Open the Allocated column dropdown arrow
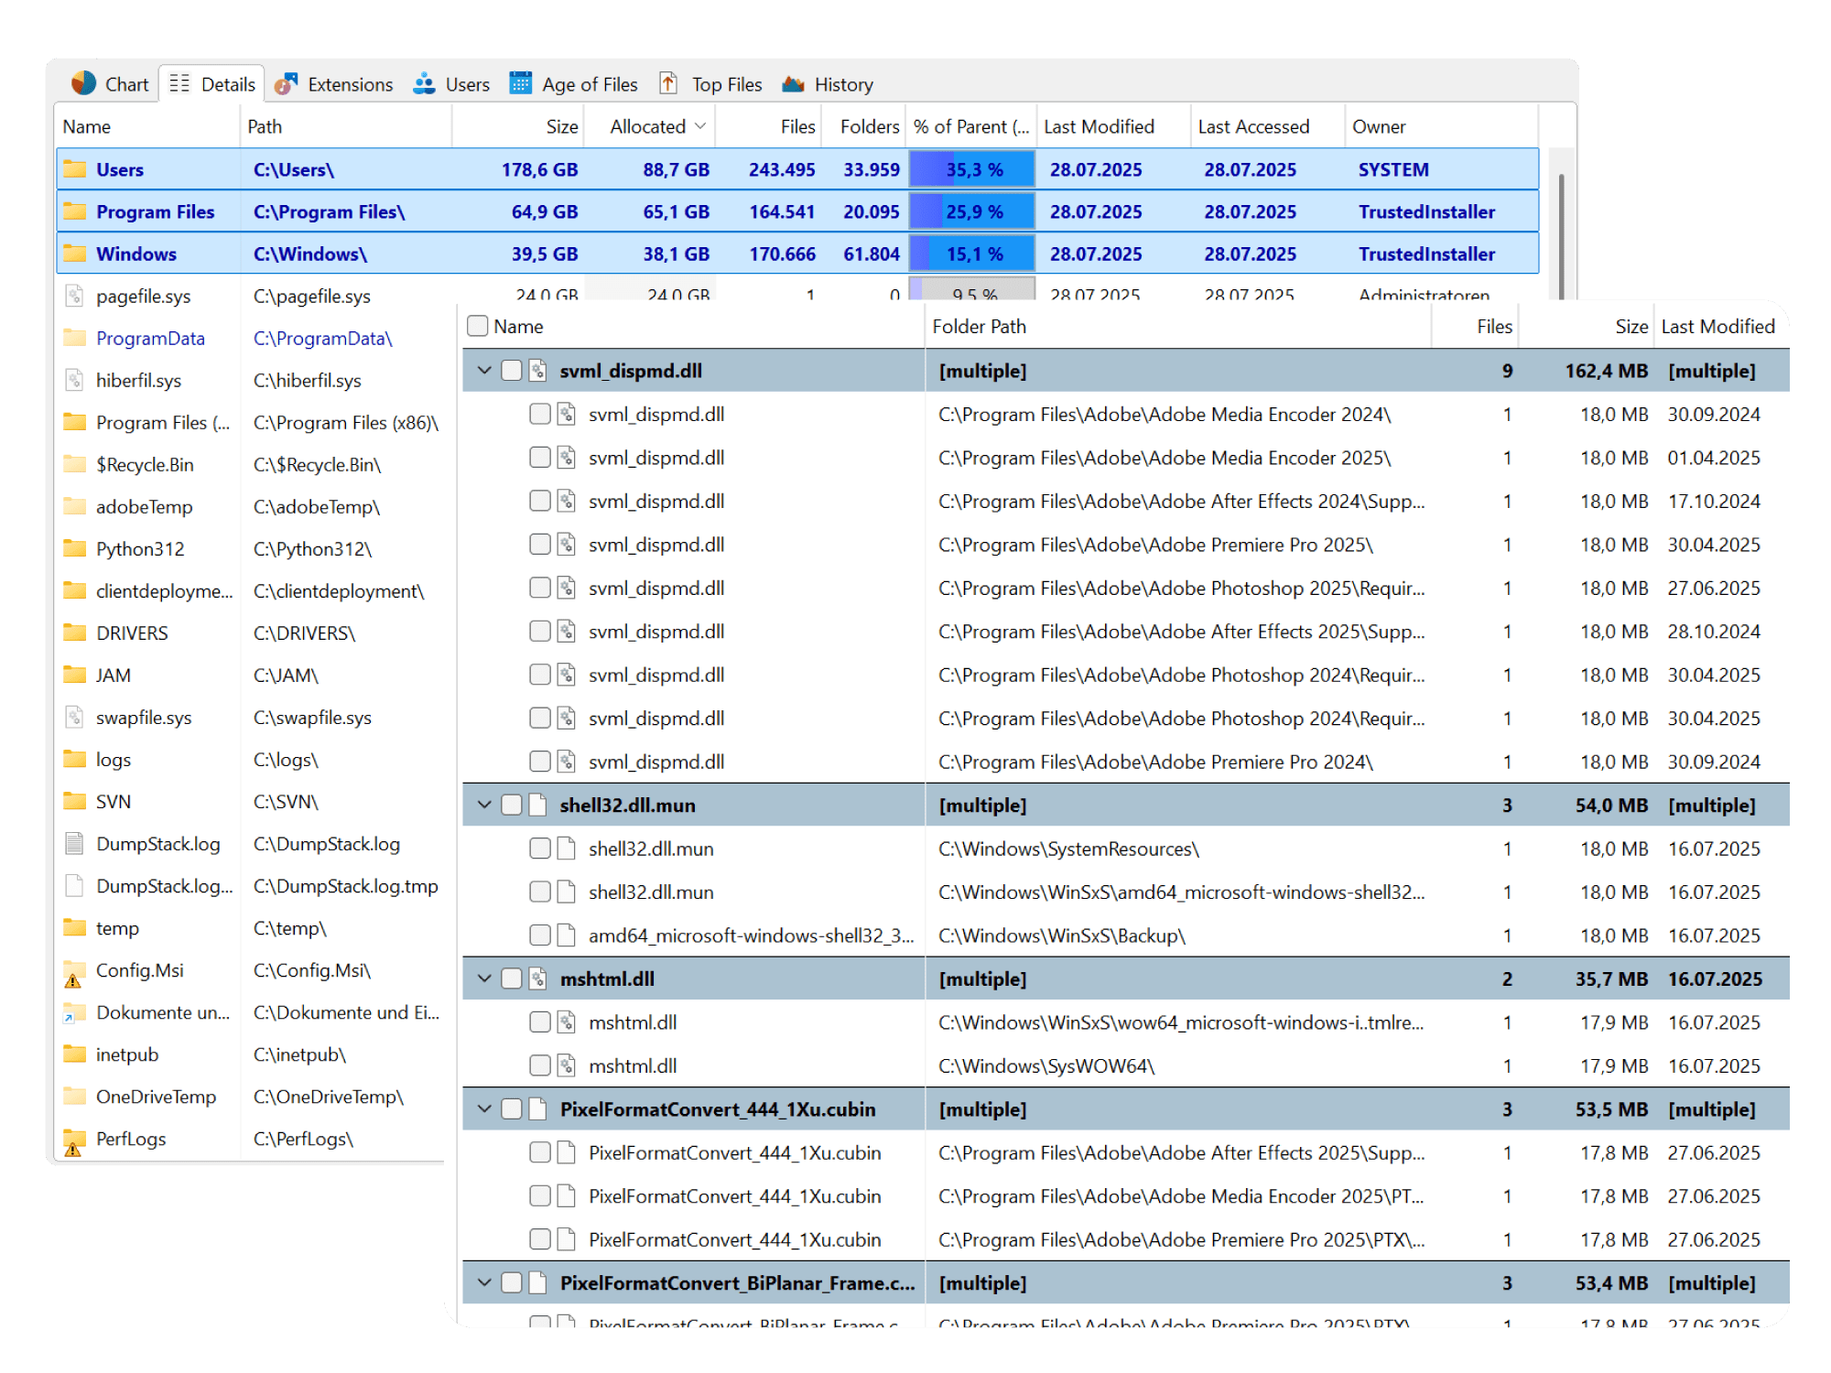Image resolution: width=1831 pixels, height=1373 pixels. click(x=701, y=126)
